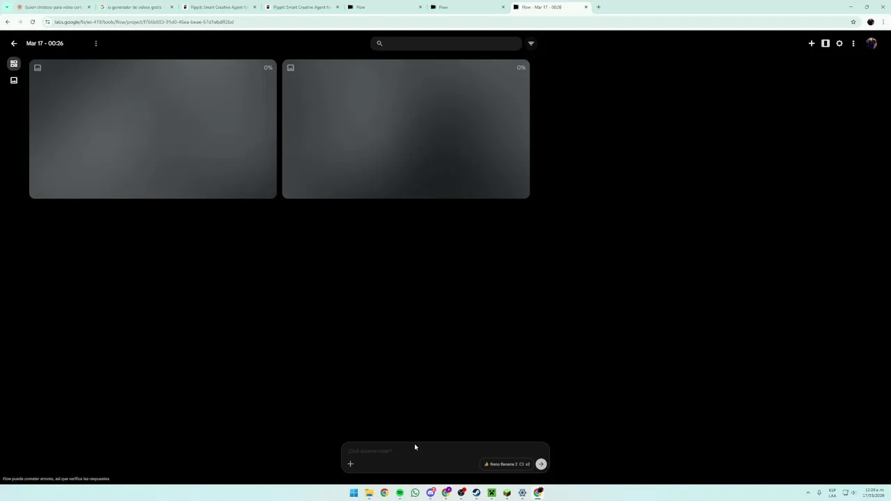Screen dimensions: 891x501
Task: Open Windows Settings gear in taskbar
Action: pos(522,493)
